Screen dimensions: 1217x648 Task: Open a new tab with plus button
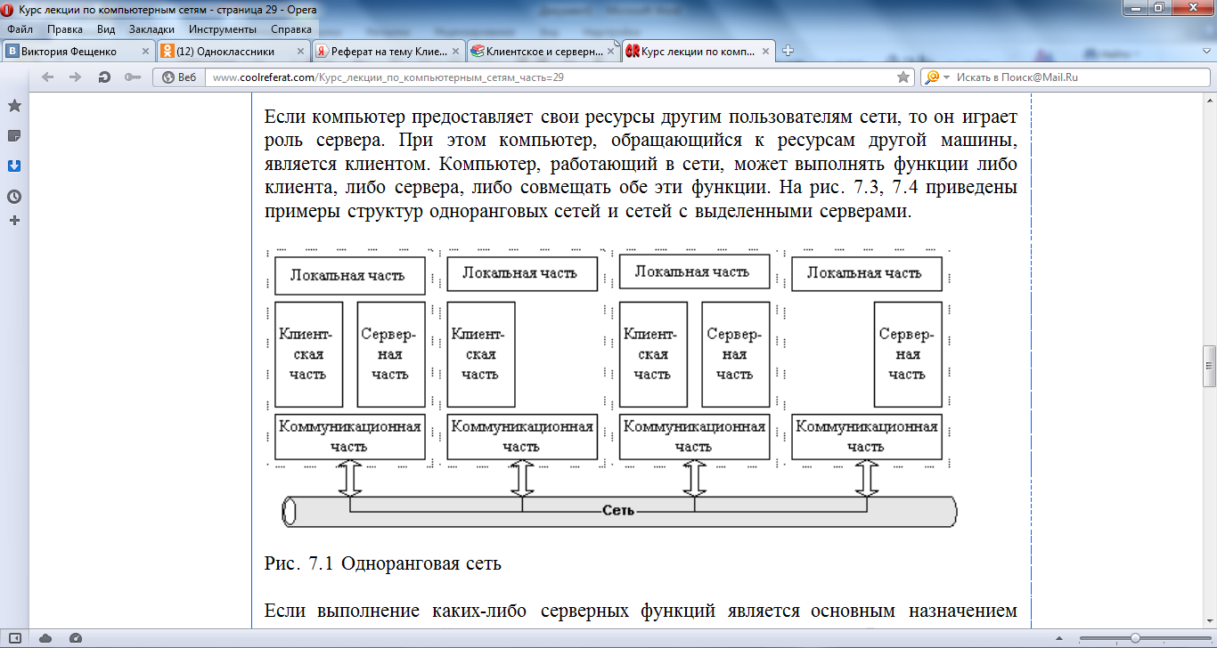pyautogui.click(x=788, y=51)
